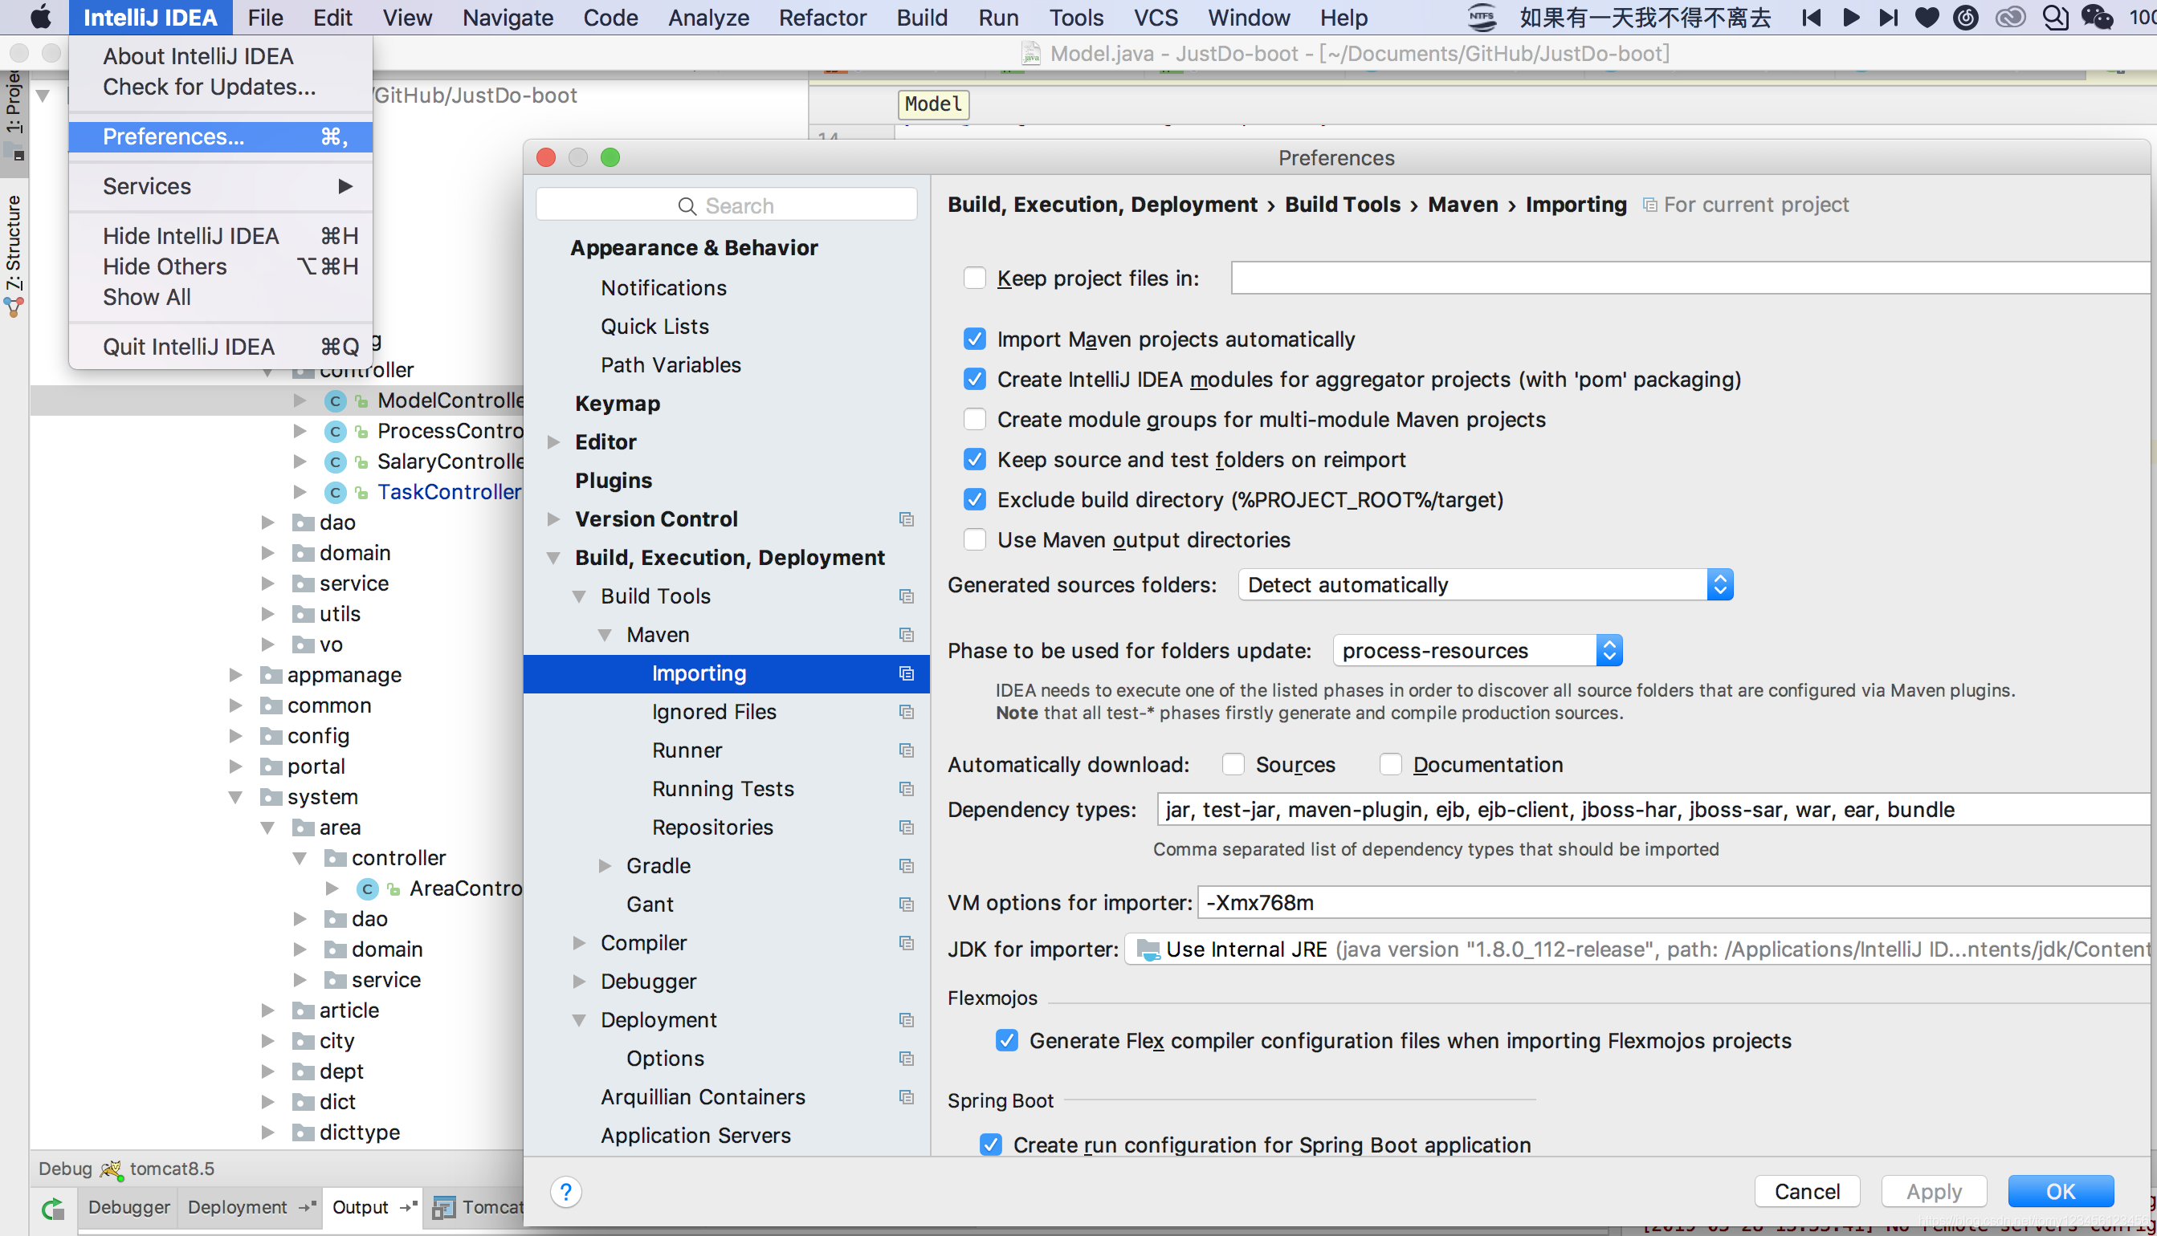Click the project-level icon beside Runner
2157x1236 pixels.
(x=906, y=750)
